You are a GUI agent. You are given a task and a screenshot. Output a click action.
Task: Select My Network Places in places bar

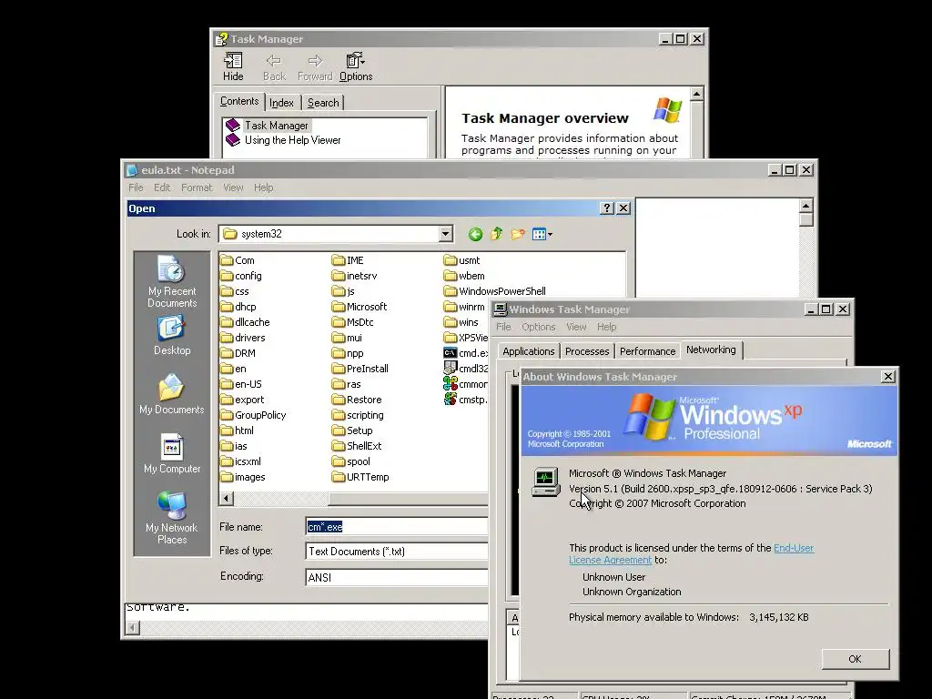click(x=172, y=518)
